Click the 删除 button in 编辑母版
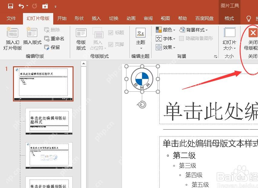This screenshot has width=258, height=188. 52,30
